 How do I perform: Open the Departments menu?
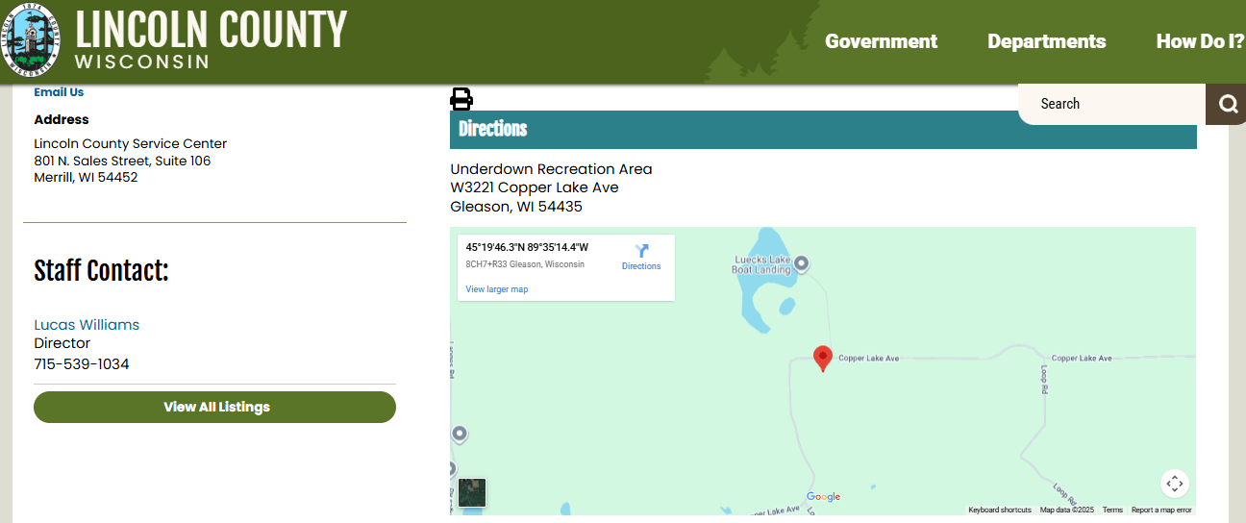coord(1046,41)
